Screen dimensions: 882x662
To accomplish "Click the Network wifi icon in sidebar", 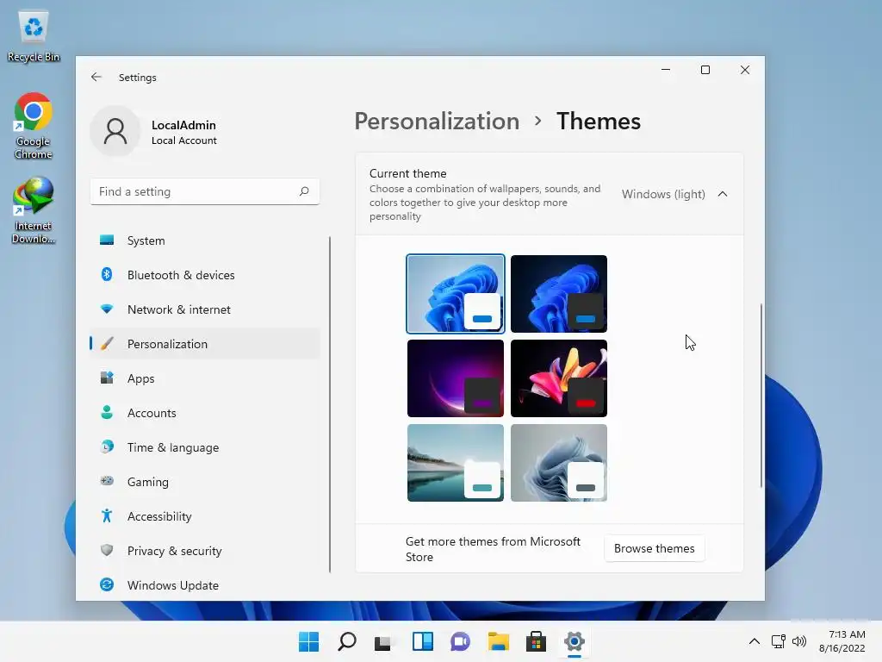I will point(106,309).
